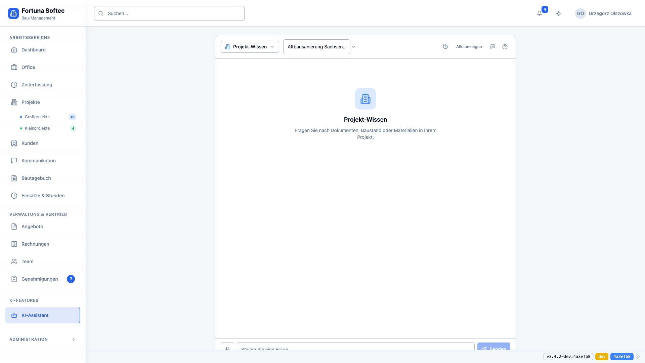Image resolution: width=645 pixels, height=363 pixels.
Task: Open Großprojekte sub-item
Action: point(37,117)
